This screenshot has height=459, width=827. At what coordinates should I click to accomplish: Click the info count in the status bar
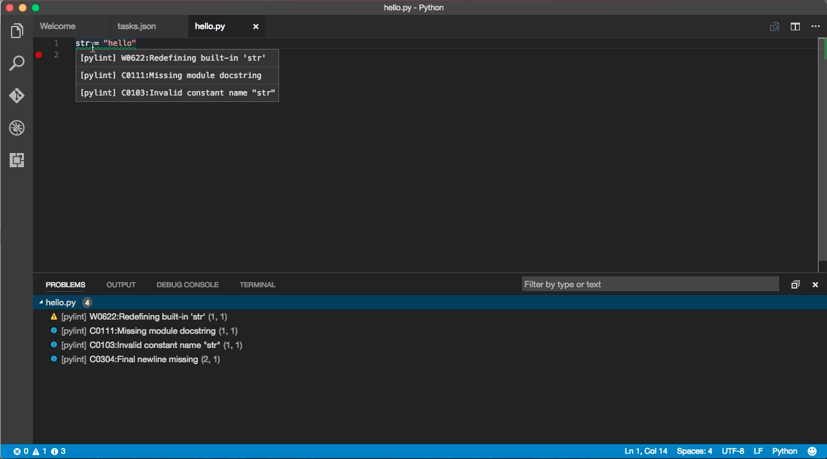click(58, 451)
